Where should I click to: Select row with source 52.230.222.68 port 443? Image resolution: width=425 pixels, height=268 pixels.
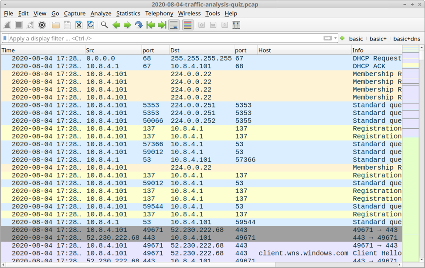[x=201, y=238]
